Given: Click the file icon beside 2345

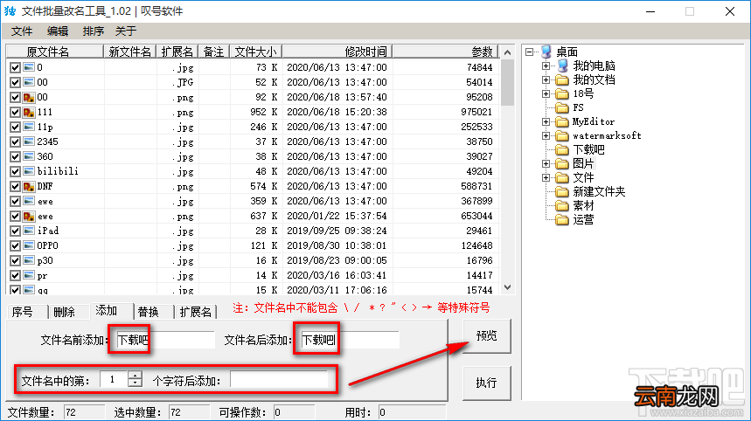Looking at the screenshot, I should pyautogui.click(x=29, y=141).
